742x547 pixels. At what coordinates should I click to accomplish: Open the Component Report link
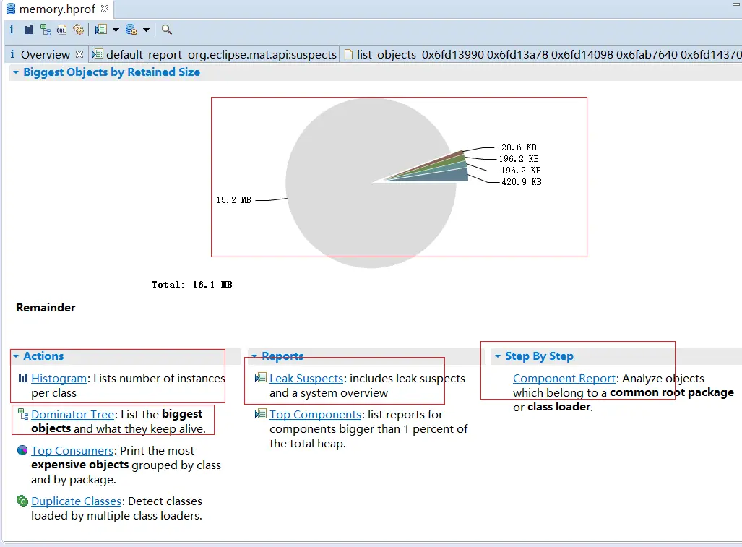pos(564,379)
